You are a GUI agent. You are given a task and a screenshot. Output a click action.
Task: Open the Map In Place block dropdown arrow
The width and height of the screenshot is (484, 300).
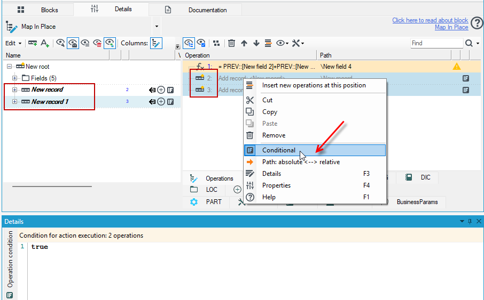157,27
